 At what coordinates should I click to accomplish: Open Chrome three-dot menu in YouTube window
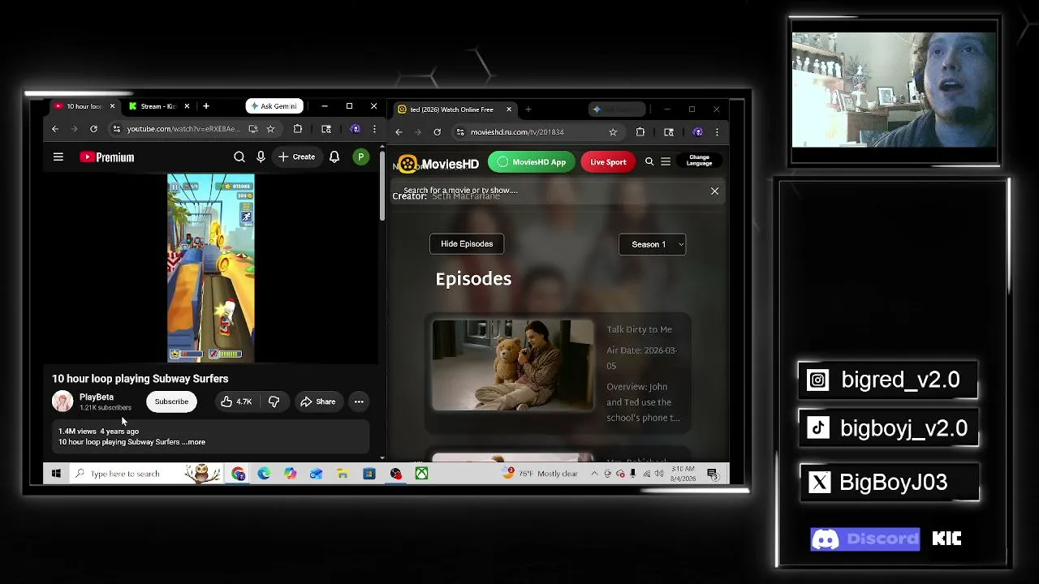(374, 129)
